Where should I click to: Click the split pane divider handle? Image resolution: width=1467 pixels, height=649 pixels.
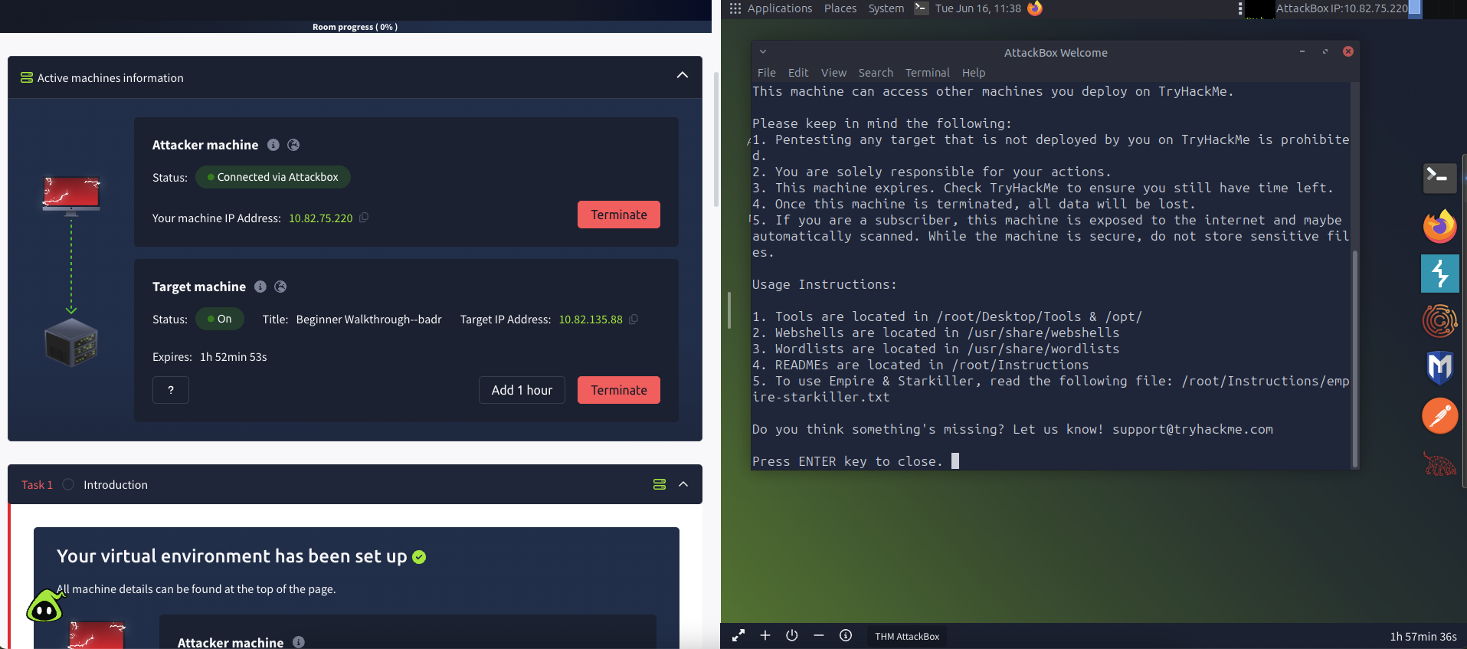click(729, 310)
